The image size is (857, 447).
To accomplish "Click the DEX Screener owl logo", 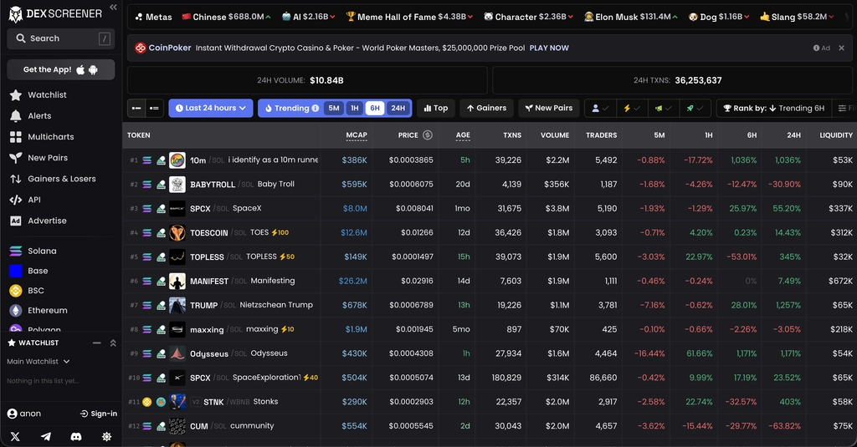I will pyautogui.click(x=15, y=14).
